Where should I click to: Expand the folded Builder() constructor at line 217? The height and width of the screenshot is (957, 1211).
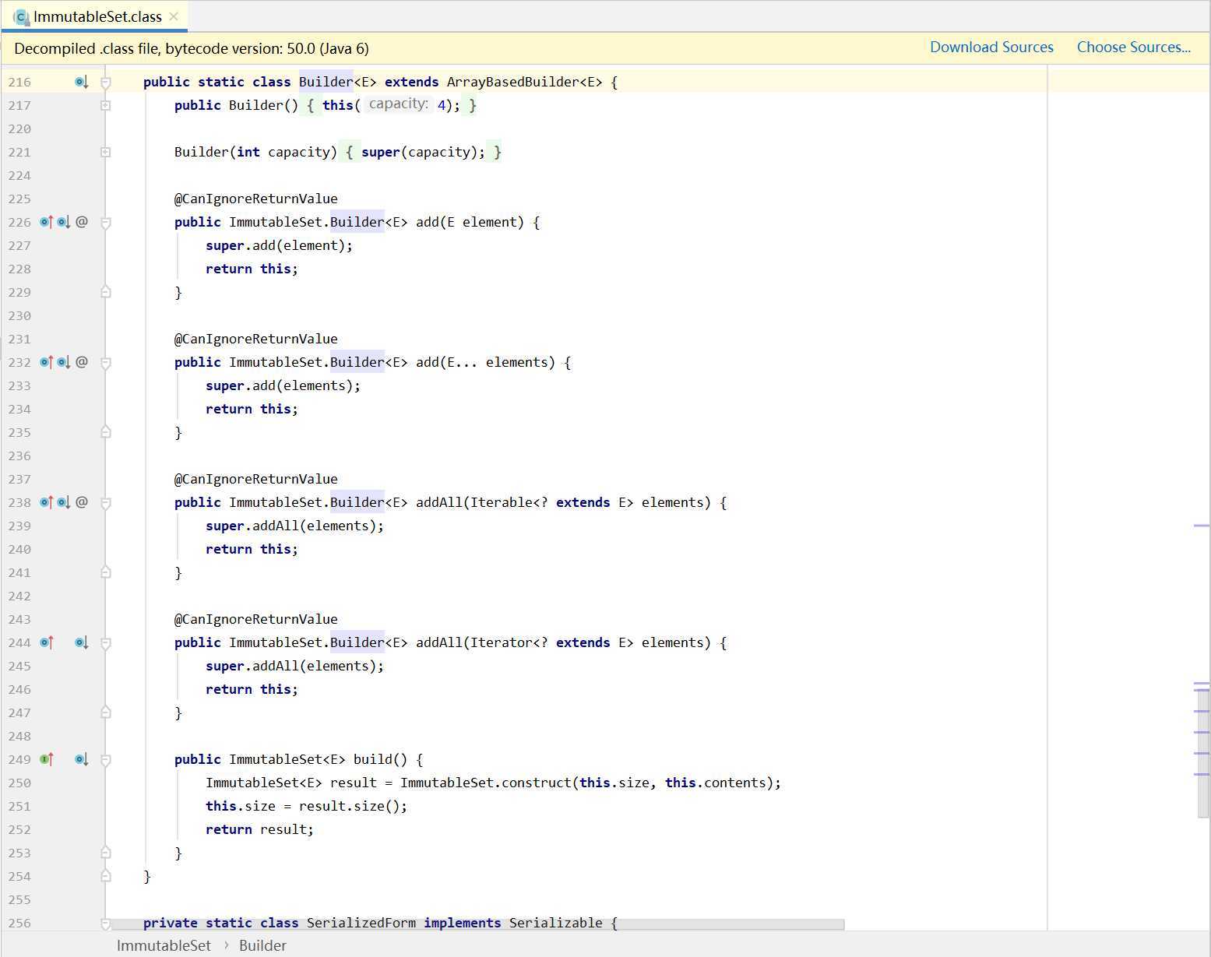tap(106, 105)
